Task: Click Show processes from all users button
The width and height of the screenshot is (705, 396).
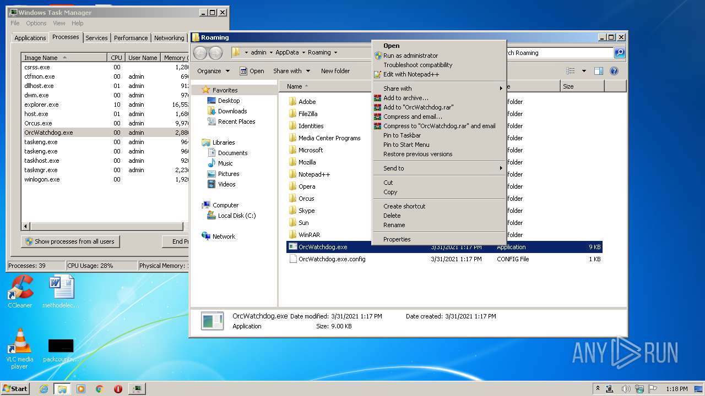Action: click(x=70, y=241)
